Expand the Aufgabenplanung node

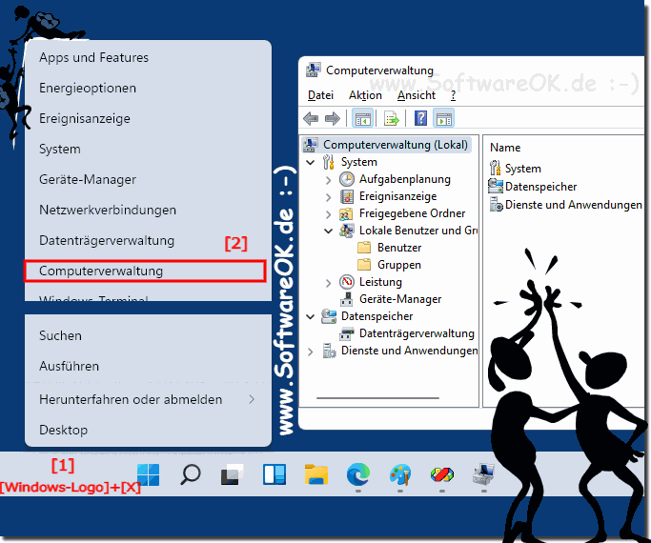(329, 180)
